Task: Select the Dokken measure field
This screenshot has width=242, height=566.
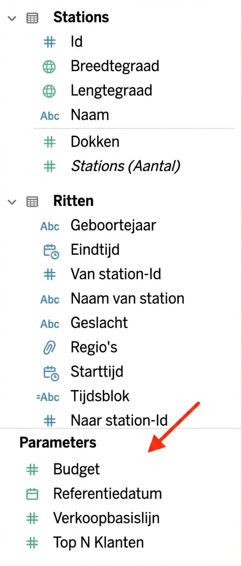Action: [x=95, y=142]
